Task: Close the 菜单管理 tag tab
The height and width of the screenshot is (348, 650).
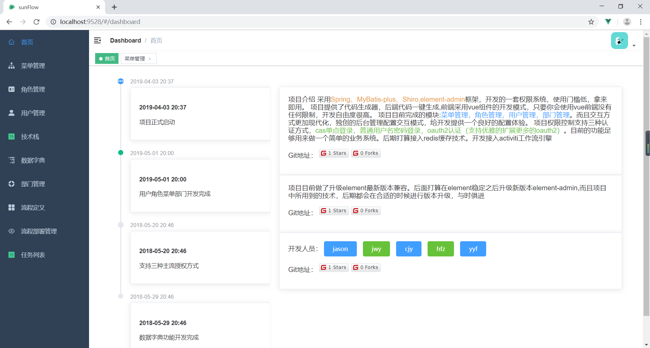Action: (x=150, y=59)
